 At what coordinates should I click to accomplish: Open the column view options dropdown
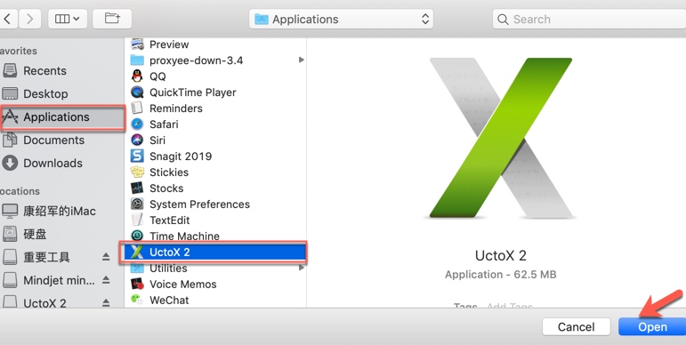click(x=68, y=19)
